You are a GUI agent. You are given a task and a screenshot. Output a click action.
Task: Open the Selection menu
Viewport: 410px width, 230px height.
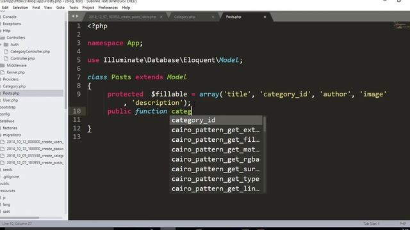click(x=20, y=8)
